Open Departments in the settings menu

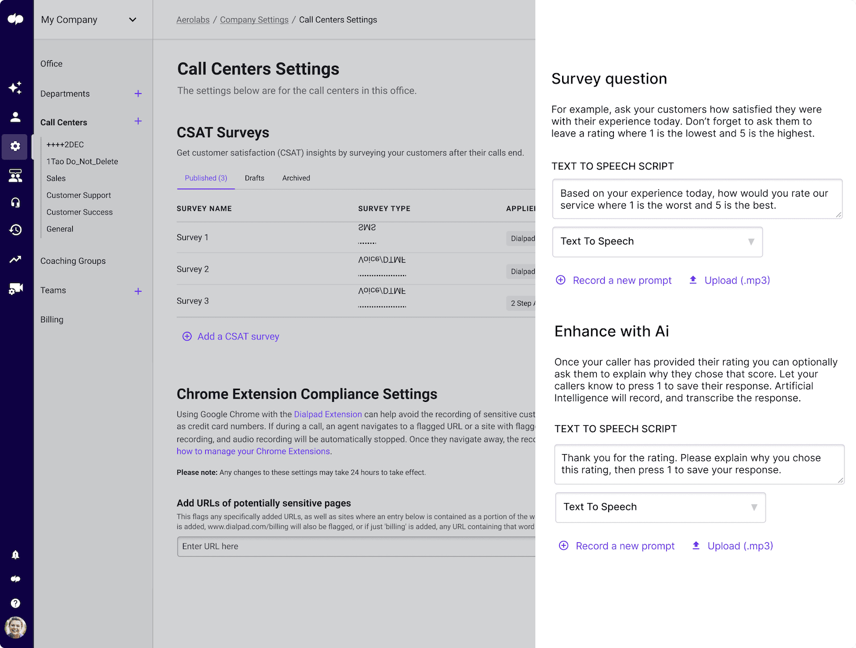(65, 94)
